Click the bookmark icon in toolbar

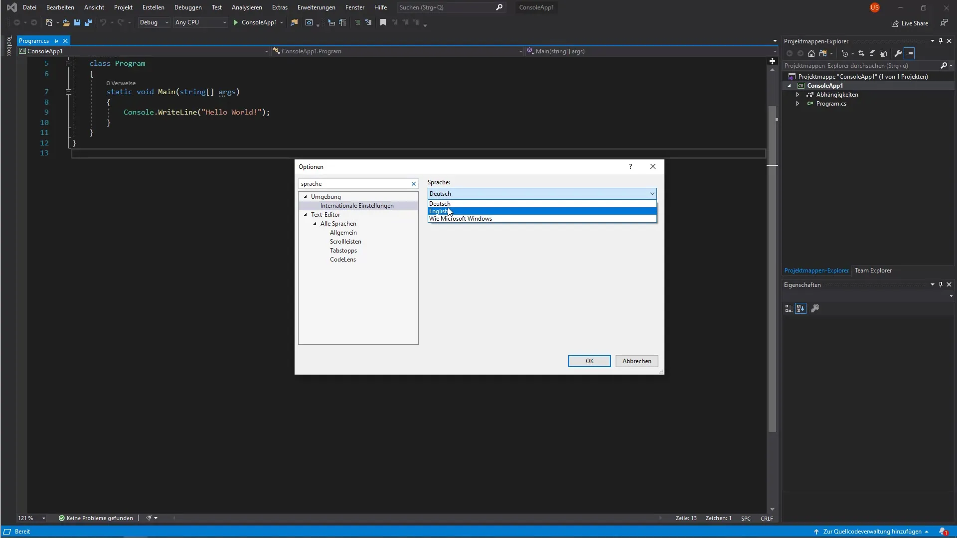(383, 22)
